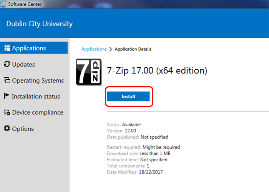Screen dimensions: 269x192
Task: Click the 7-Zip application logo
Action: (89, 72)
